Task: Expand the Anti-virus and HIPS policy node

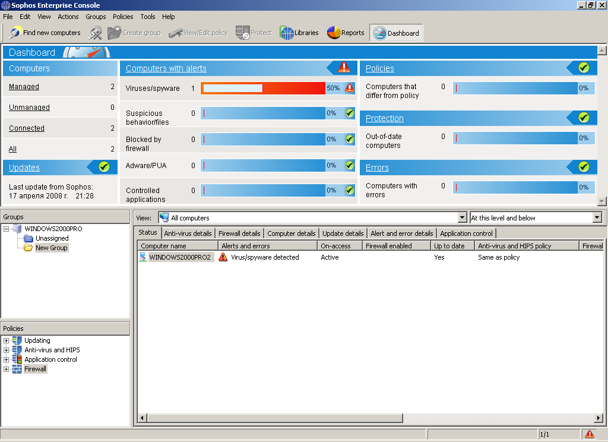Action: (6, 350)
